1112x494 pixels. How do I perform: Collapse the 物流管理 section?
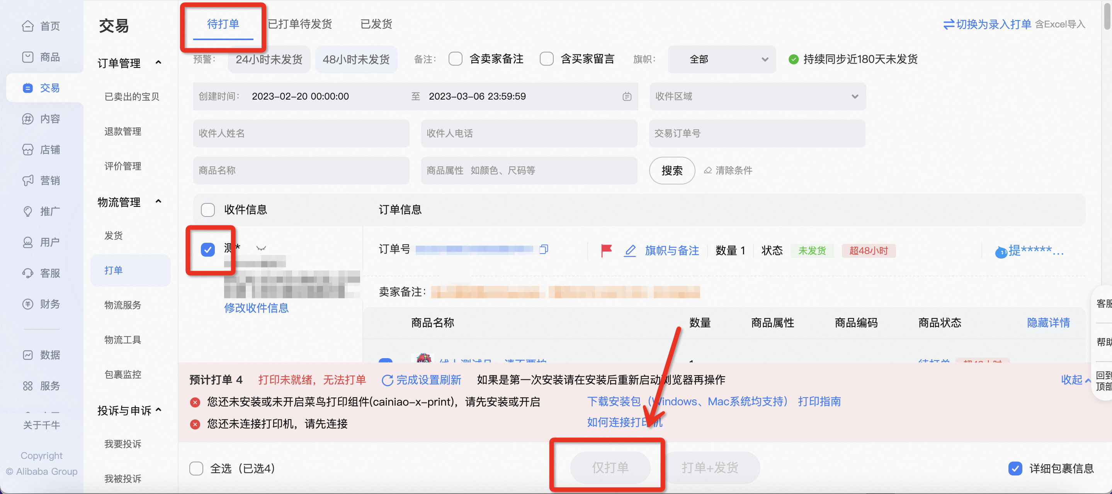[158, 202]
